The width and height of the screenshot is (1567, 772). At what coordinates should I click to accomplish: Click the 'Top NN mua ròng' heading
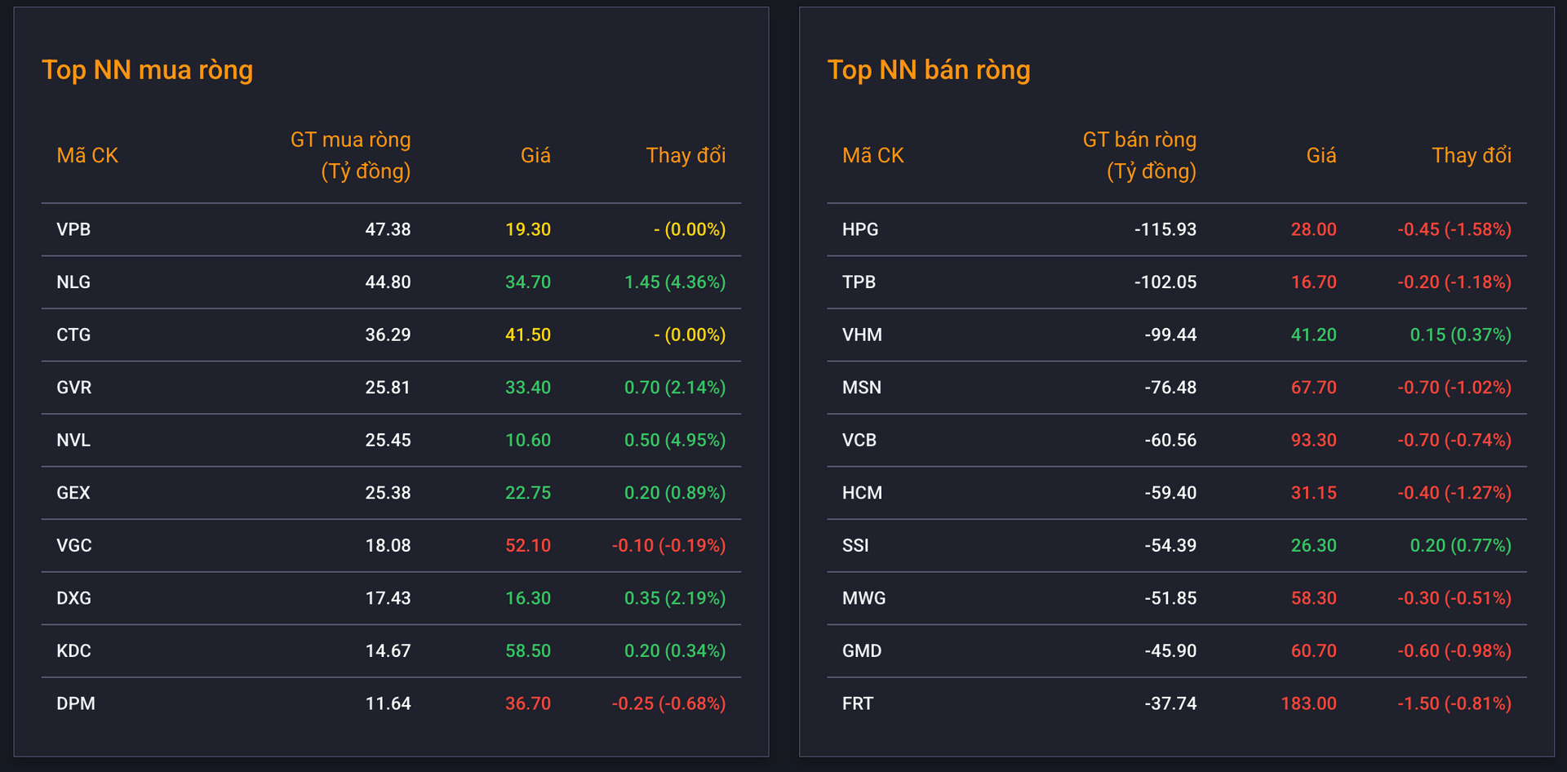pyautogui.click(x=148, y=70)
